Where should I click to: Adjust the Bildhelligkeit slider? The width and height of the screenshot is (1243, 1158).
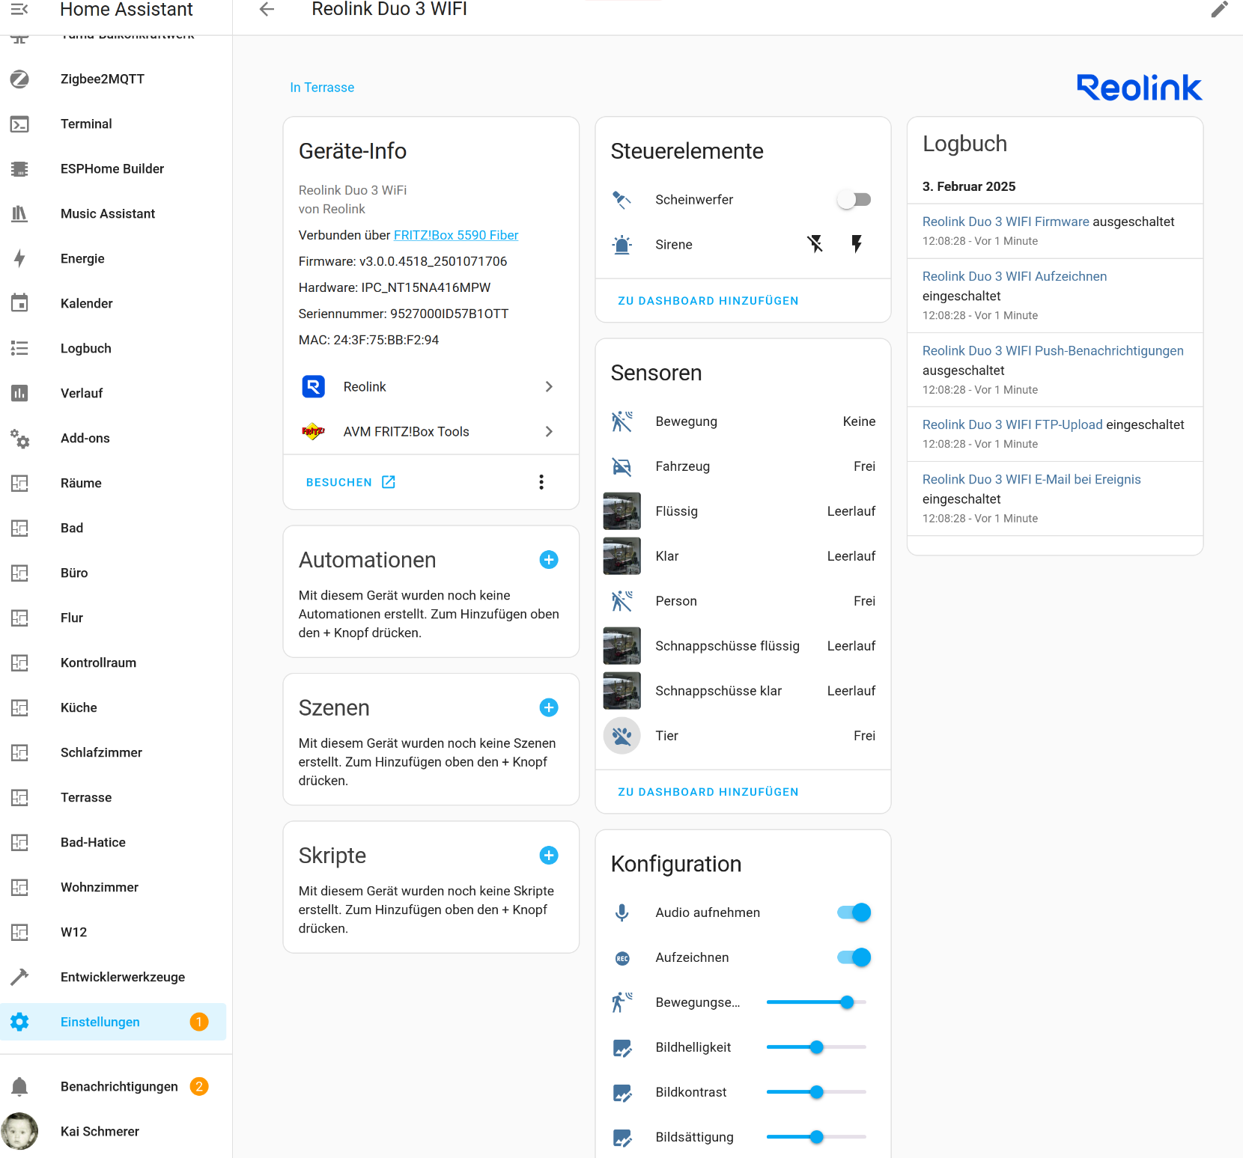(x=816, y=1047)
